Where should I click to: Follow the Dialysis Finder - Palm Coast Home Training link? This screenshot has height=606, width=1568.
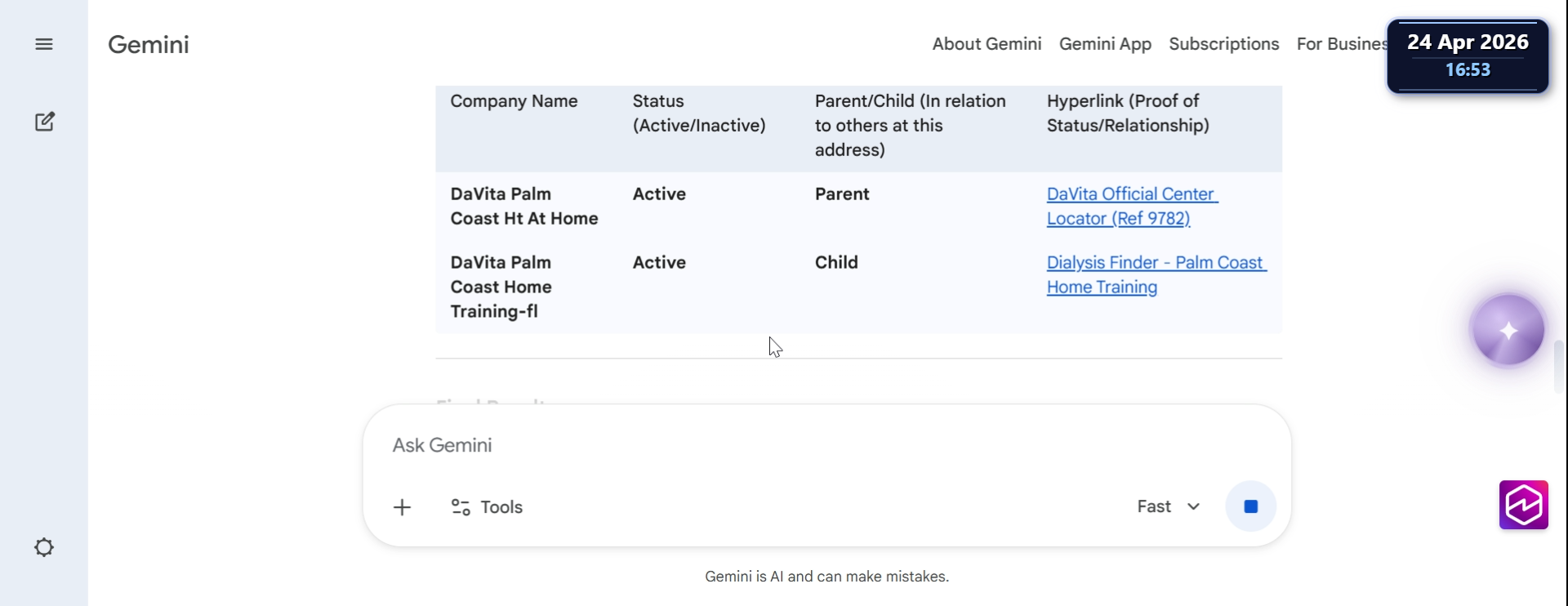pyautogui.click(x=1156, y=275)
